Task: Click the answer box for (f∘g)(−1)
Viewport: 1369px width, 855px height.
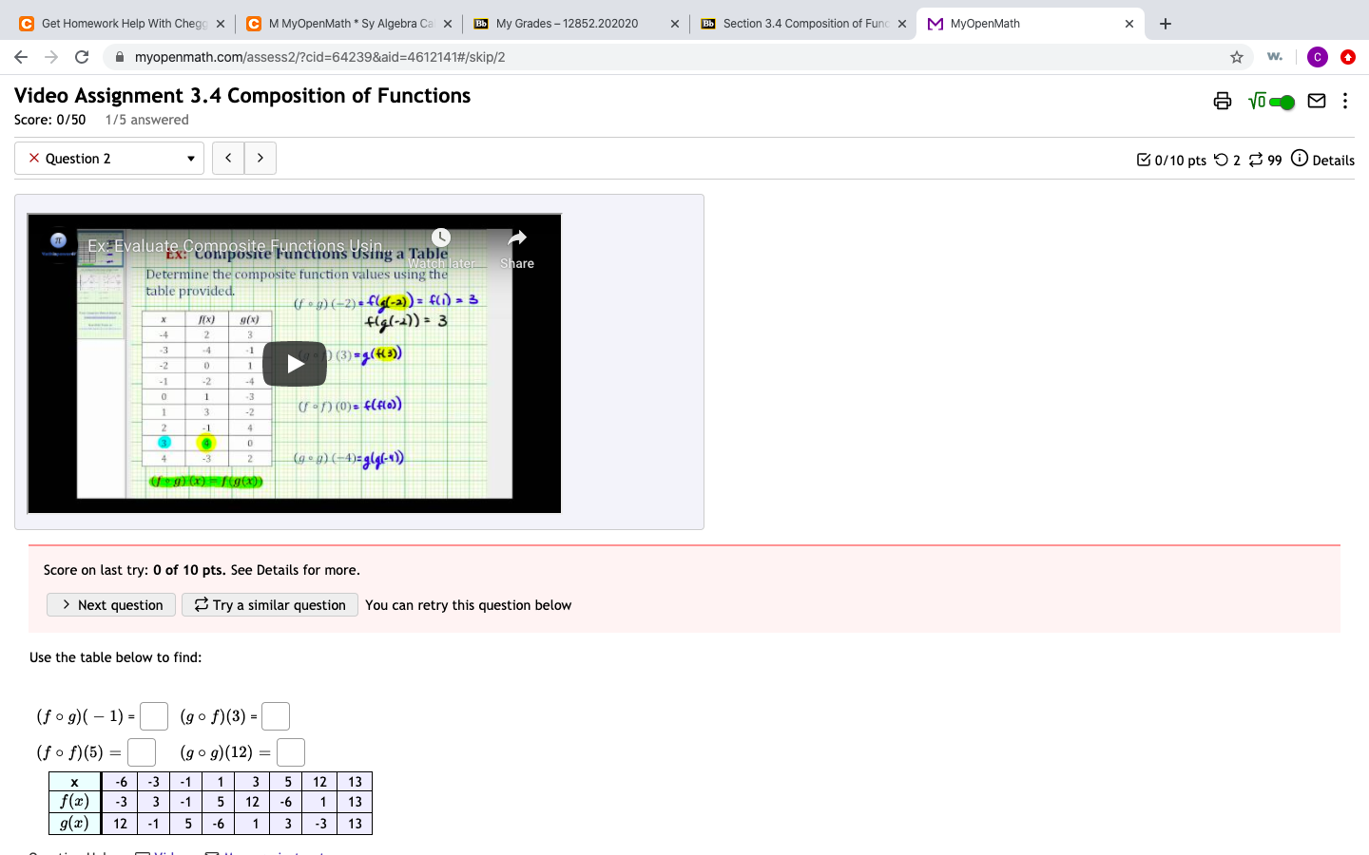Action: point(153,715)
